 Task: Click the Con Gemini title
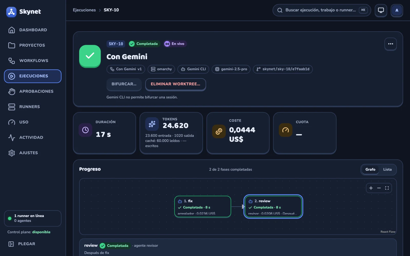127,57
